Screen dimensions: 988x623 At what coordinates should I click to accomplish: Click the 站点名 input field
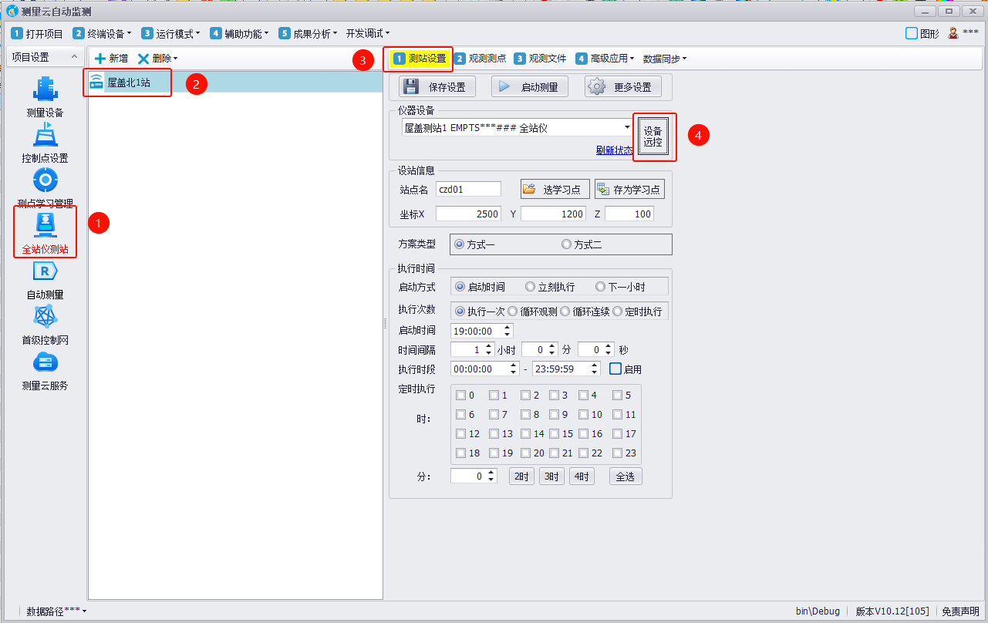(x=468, y=189)
